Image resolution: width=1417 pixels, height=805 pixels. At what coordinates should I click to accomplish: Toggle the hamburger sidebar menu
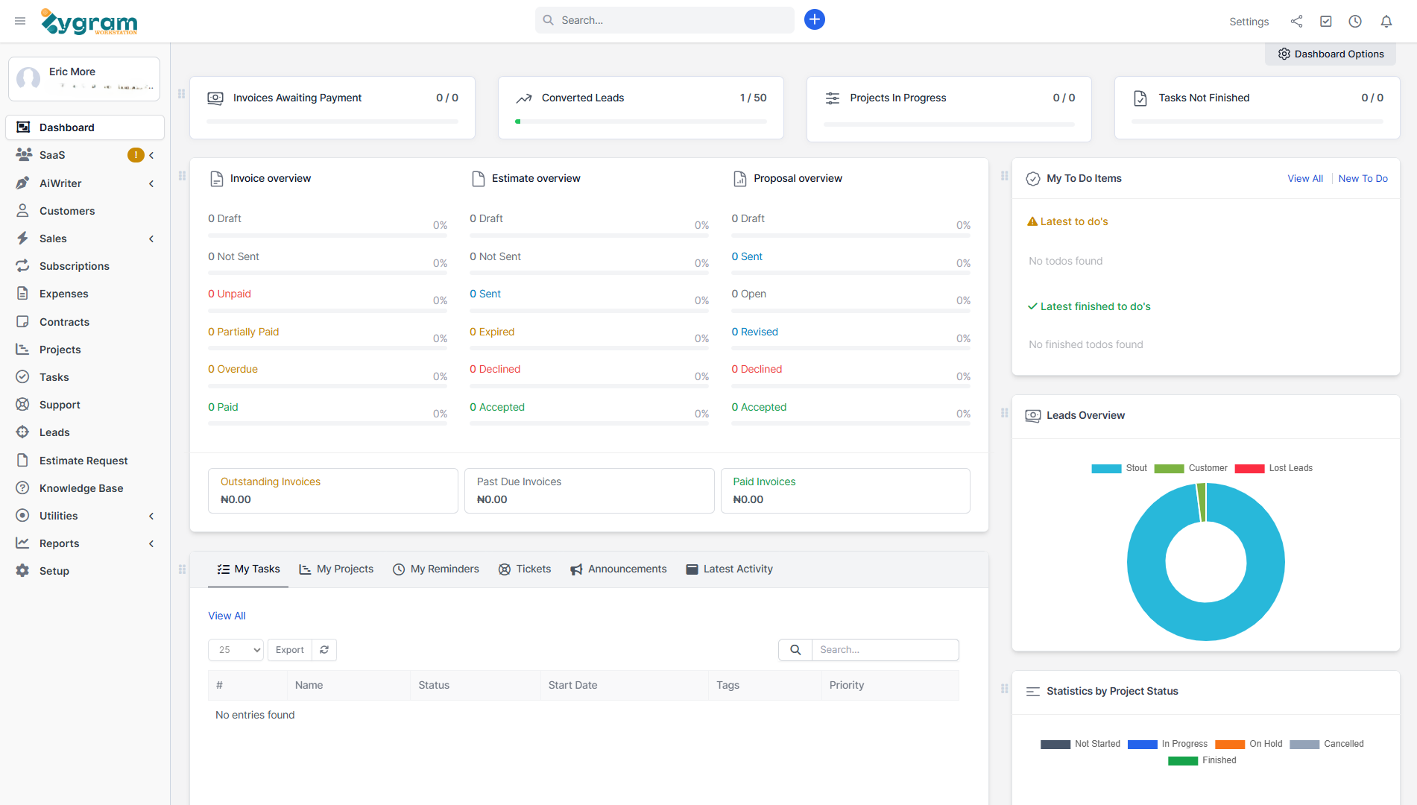point(20,21)
